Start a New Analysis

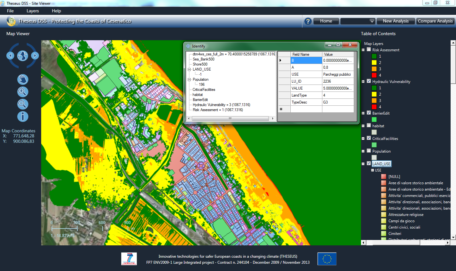click(396, 21)
